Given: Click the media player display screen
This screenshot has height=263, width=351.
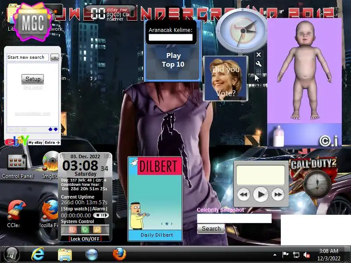Looking at the screenshot, I should click(261, 175).
